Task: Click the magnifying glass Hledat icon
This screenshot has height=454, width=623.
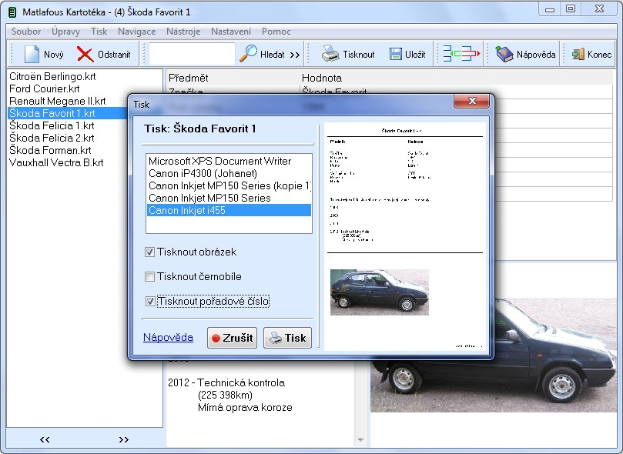Action: click(x=248, y=54)
